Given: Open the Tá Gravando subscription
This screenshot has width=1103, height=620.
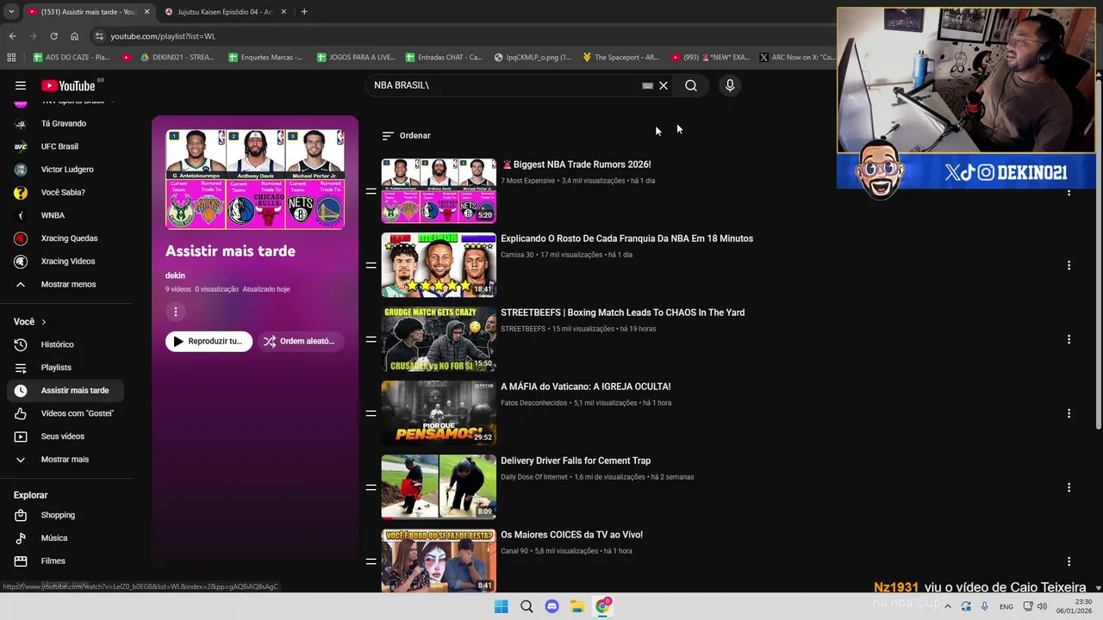Looking at the screenshot, I should 64,123.
